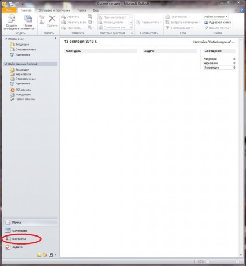
Task: Collapse the Файл данных Outlook tree
Action: point(6,64)
